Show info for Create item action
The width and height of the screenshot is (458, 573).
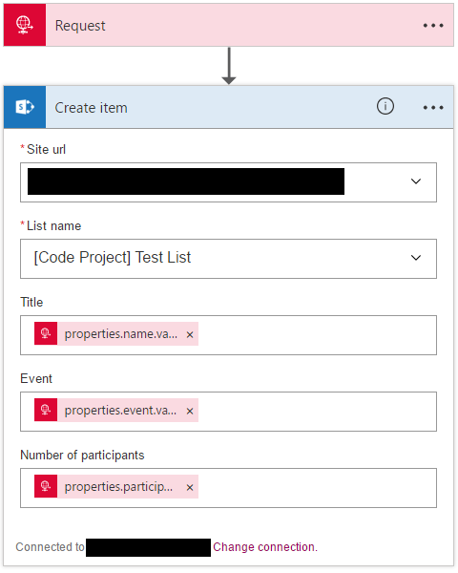(385, 106)
